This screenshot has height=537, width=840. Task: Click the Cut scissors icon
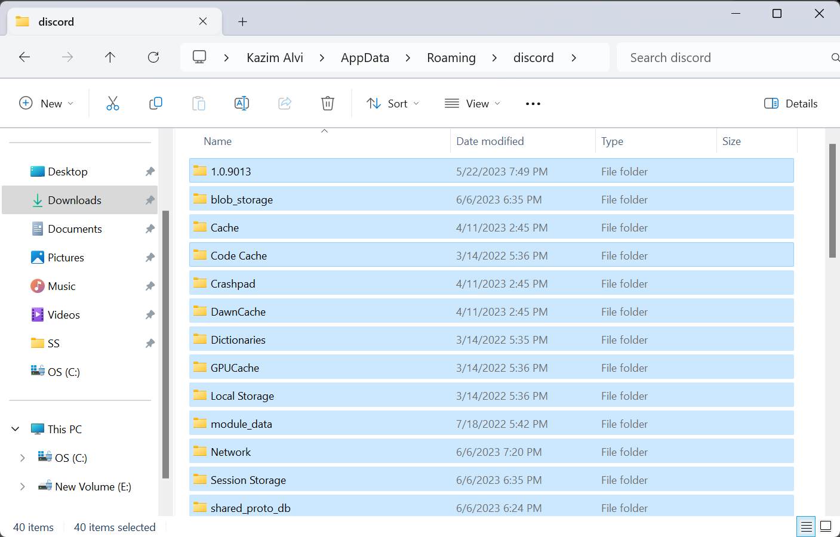point(113,103)
